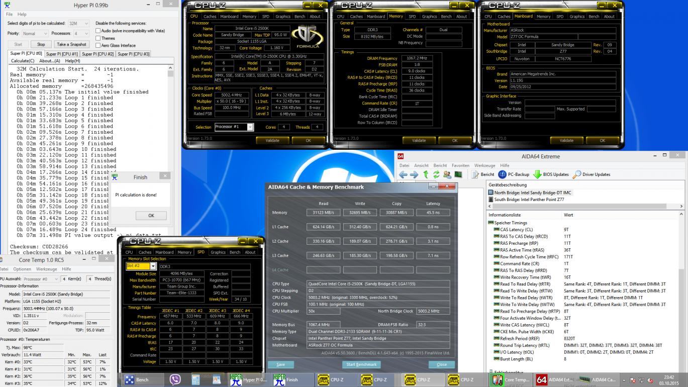The image size is (688, 387).
Task: Click Hyper PI taskbar item
Action: (x=249, y=380)
